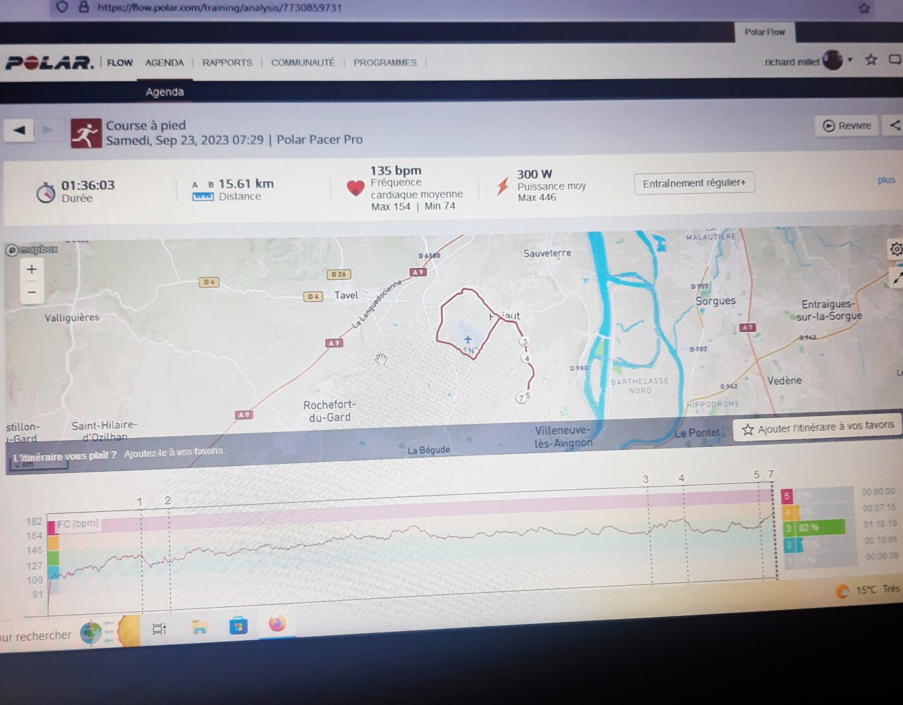Click the Polar logo

pyautogui.click(x=49, y=63)
